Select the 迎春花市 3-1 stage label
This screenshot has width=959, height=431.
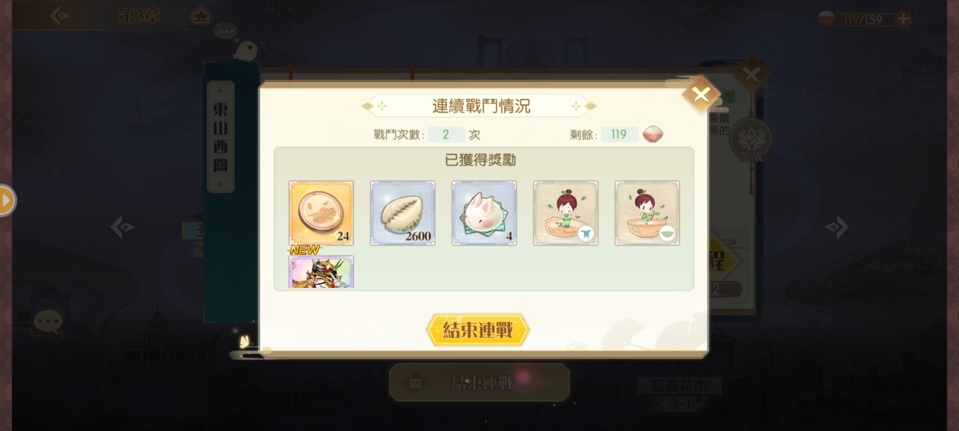679,393
